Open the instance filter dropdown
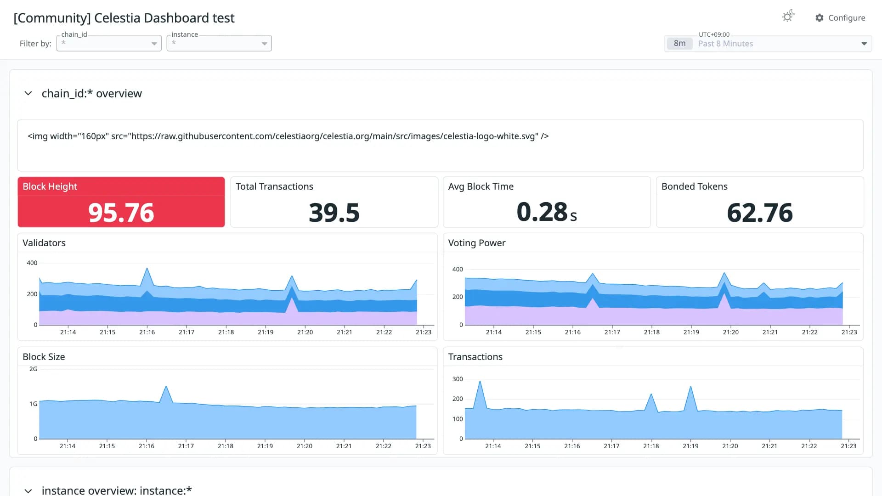Image resolution: width=882 pixels, height=496 pixels. pos(219,43)
